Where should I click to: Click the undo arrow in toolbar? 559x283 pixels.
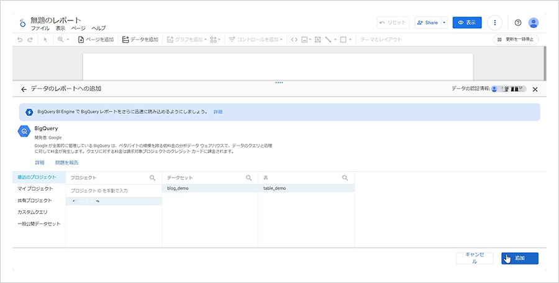20,40
